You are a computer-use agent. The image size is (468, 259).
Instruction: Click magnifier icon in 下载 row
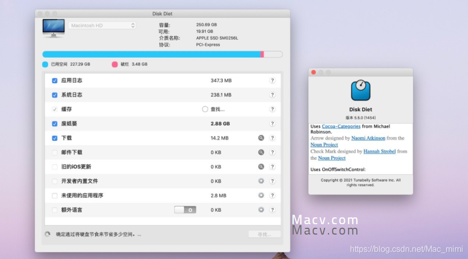point(261,138)
